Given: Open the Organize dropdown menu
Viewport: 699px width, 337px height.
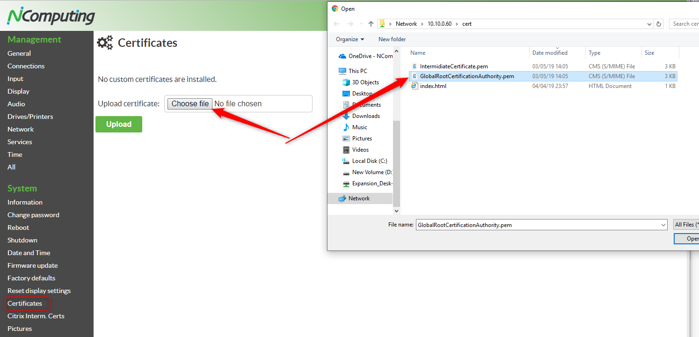Looking at the screenshot, I should click(x=350, y=39).
